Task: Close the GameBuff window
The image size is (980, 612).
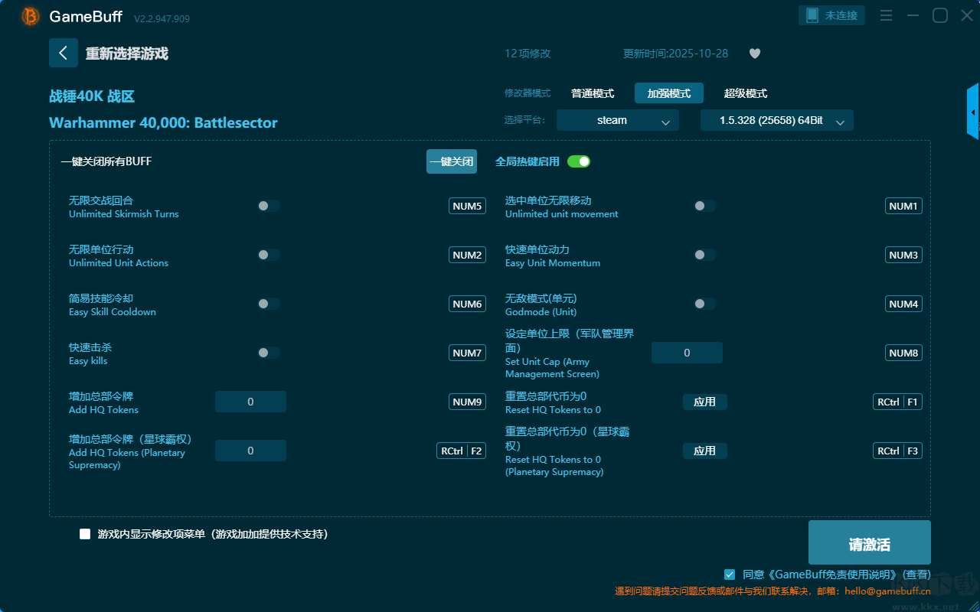Action: 967,16
